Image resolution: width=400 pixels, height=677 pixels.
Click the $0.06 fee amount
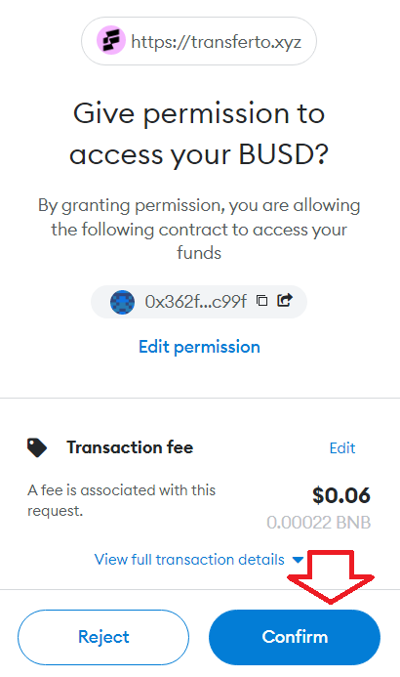[340, 495]
